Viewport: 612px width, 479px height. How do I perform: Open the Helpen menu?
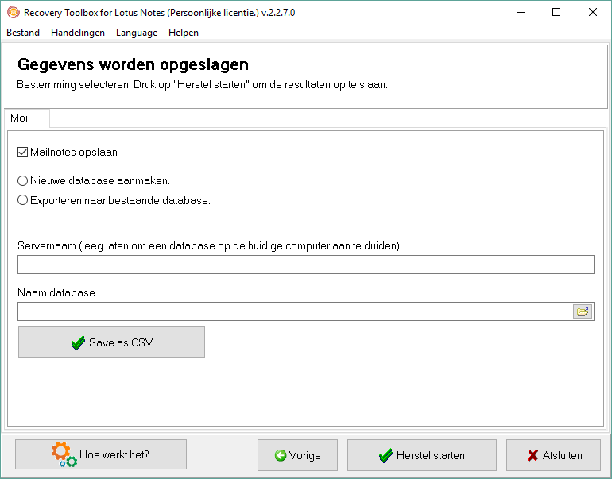pos(184,33)
